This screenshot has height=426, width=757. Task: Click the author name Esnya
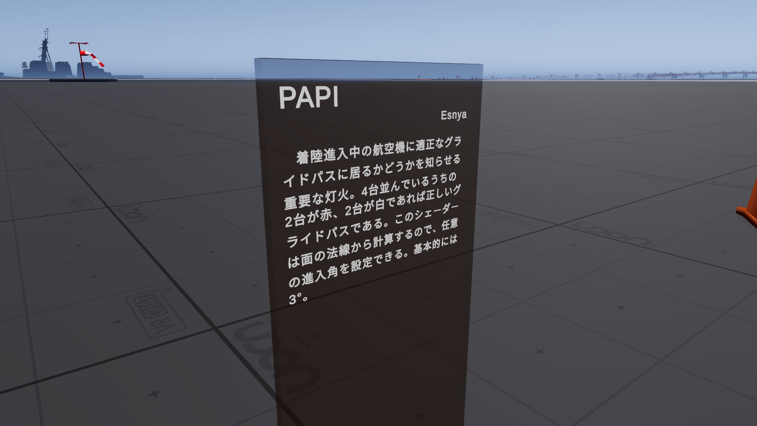coord(453,115)
